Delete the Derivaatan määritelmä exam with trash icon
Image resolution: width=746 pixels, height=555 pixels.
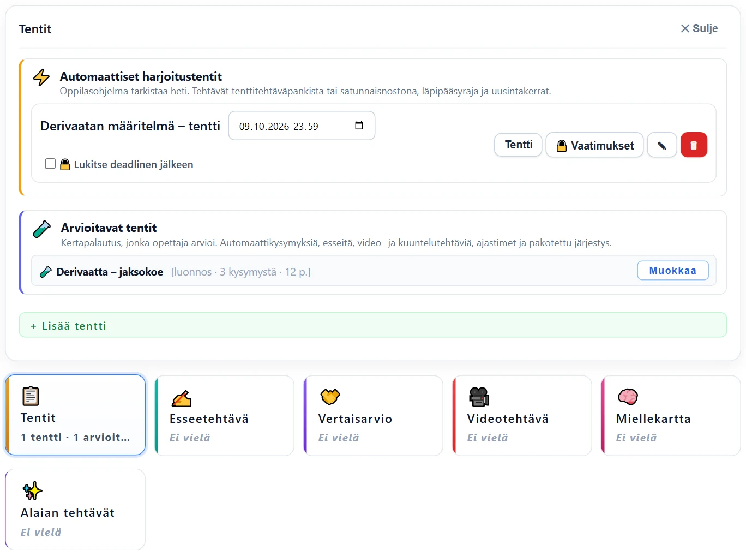(694, 145)
